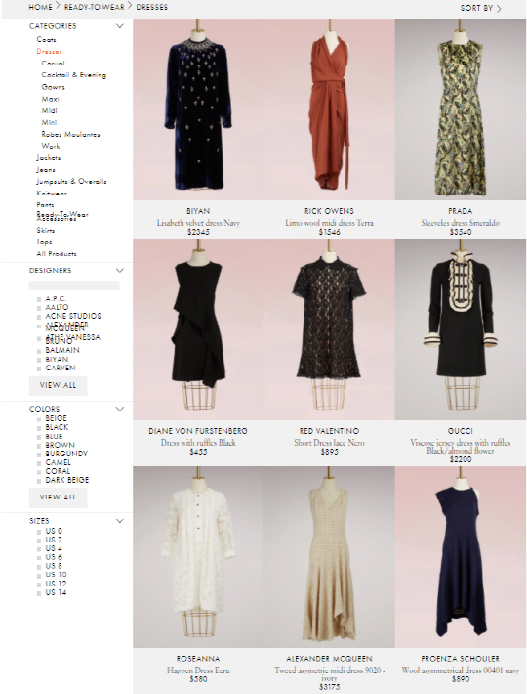Open All Products category
The height and width of the screenshot is (694, 527).
pos(57,253)
